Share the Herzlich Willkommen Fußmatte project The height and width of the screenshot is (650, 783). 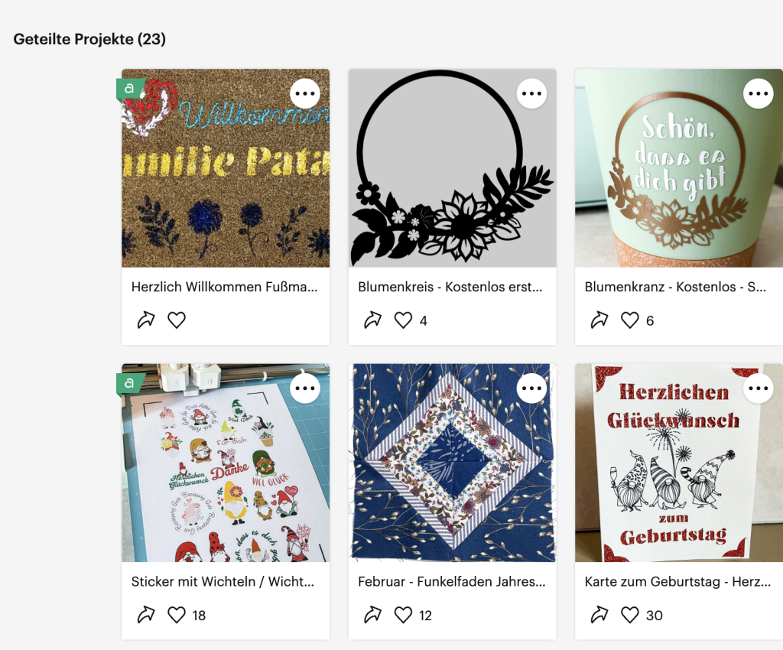pyautogui.click(x=146, y=320)
